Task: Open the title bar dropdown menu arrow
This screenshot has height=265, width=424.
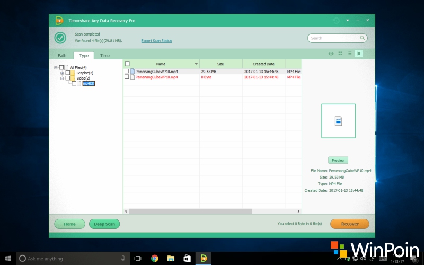Action: (x=348, y=20)
